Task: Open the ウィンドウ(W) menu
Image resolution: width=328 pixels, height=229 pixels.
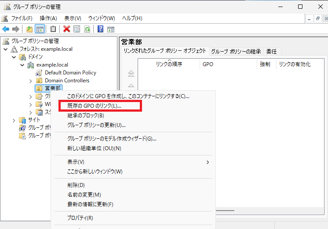Action: pos(102,18)
